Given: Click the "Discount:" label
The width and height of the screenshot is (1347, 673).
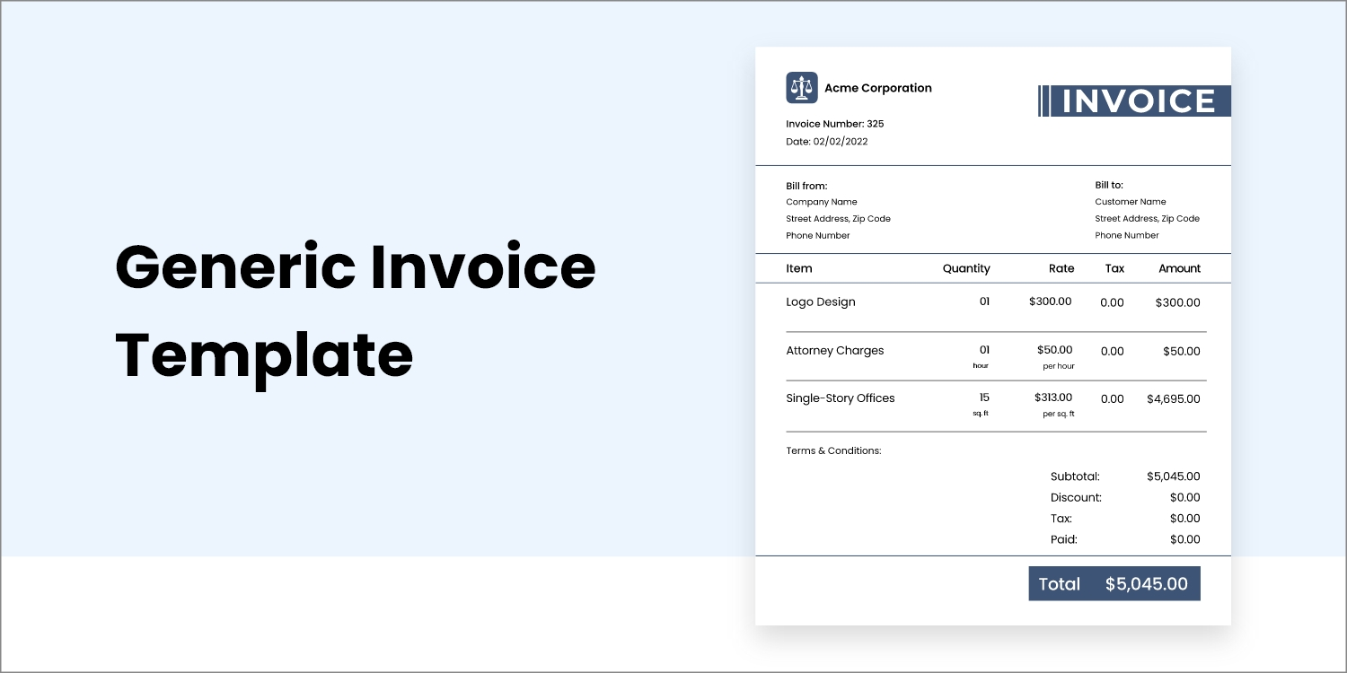Looking at the screenshot, I should (1076, 497).
